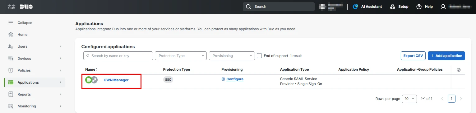Expand the Users submenu chevron

pyautogui.click(x=60, y=46)
